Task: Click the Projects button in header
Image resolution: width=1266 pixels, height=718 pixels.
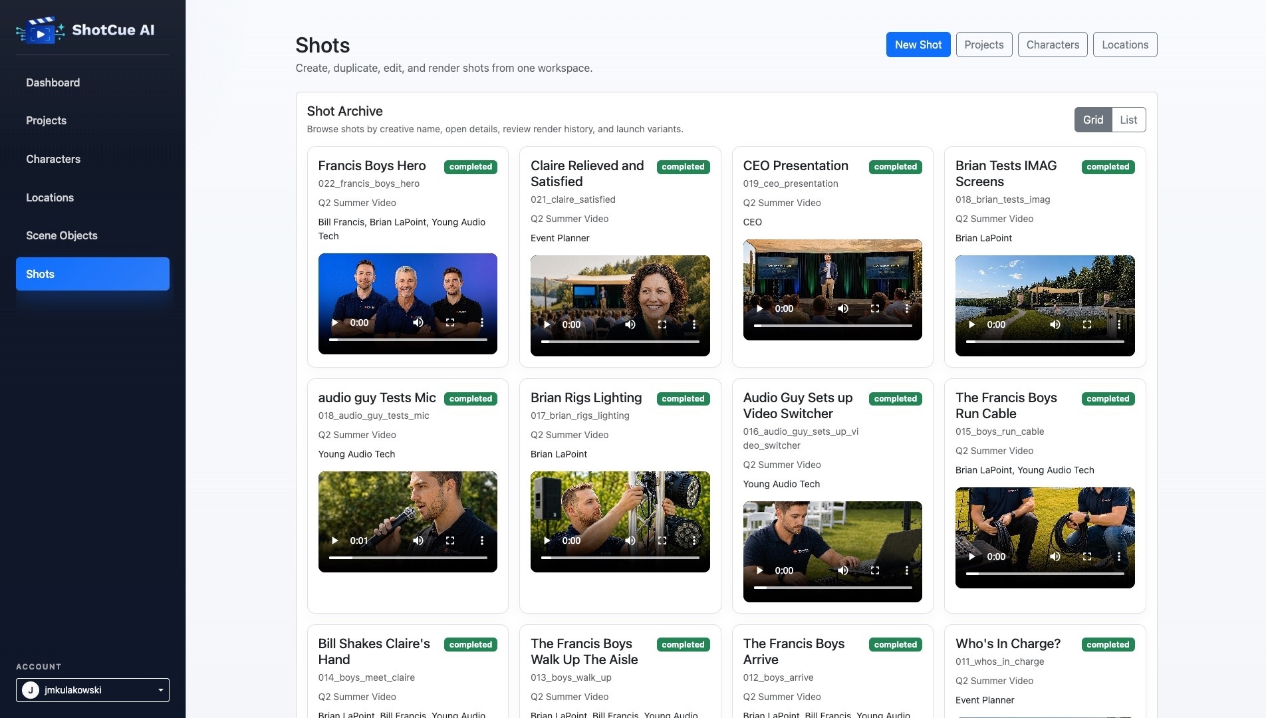Action: click(984, 45)
